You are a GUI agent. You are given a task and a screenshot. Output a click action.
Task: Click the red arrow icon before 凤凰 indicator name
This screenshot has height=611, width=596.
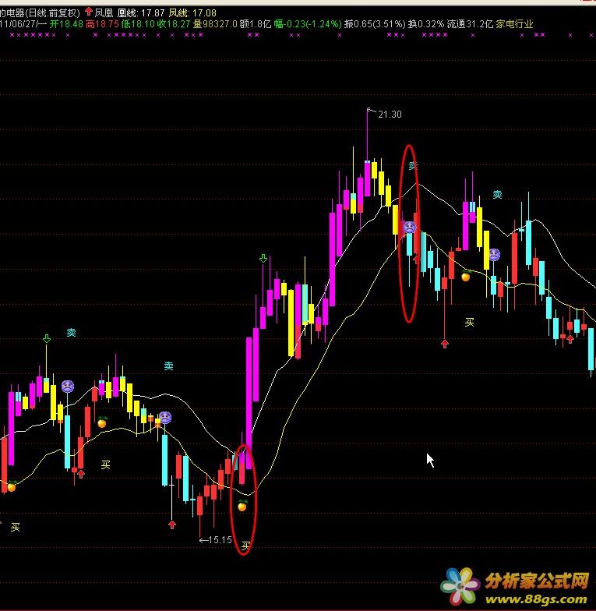tap(89, 12)
